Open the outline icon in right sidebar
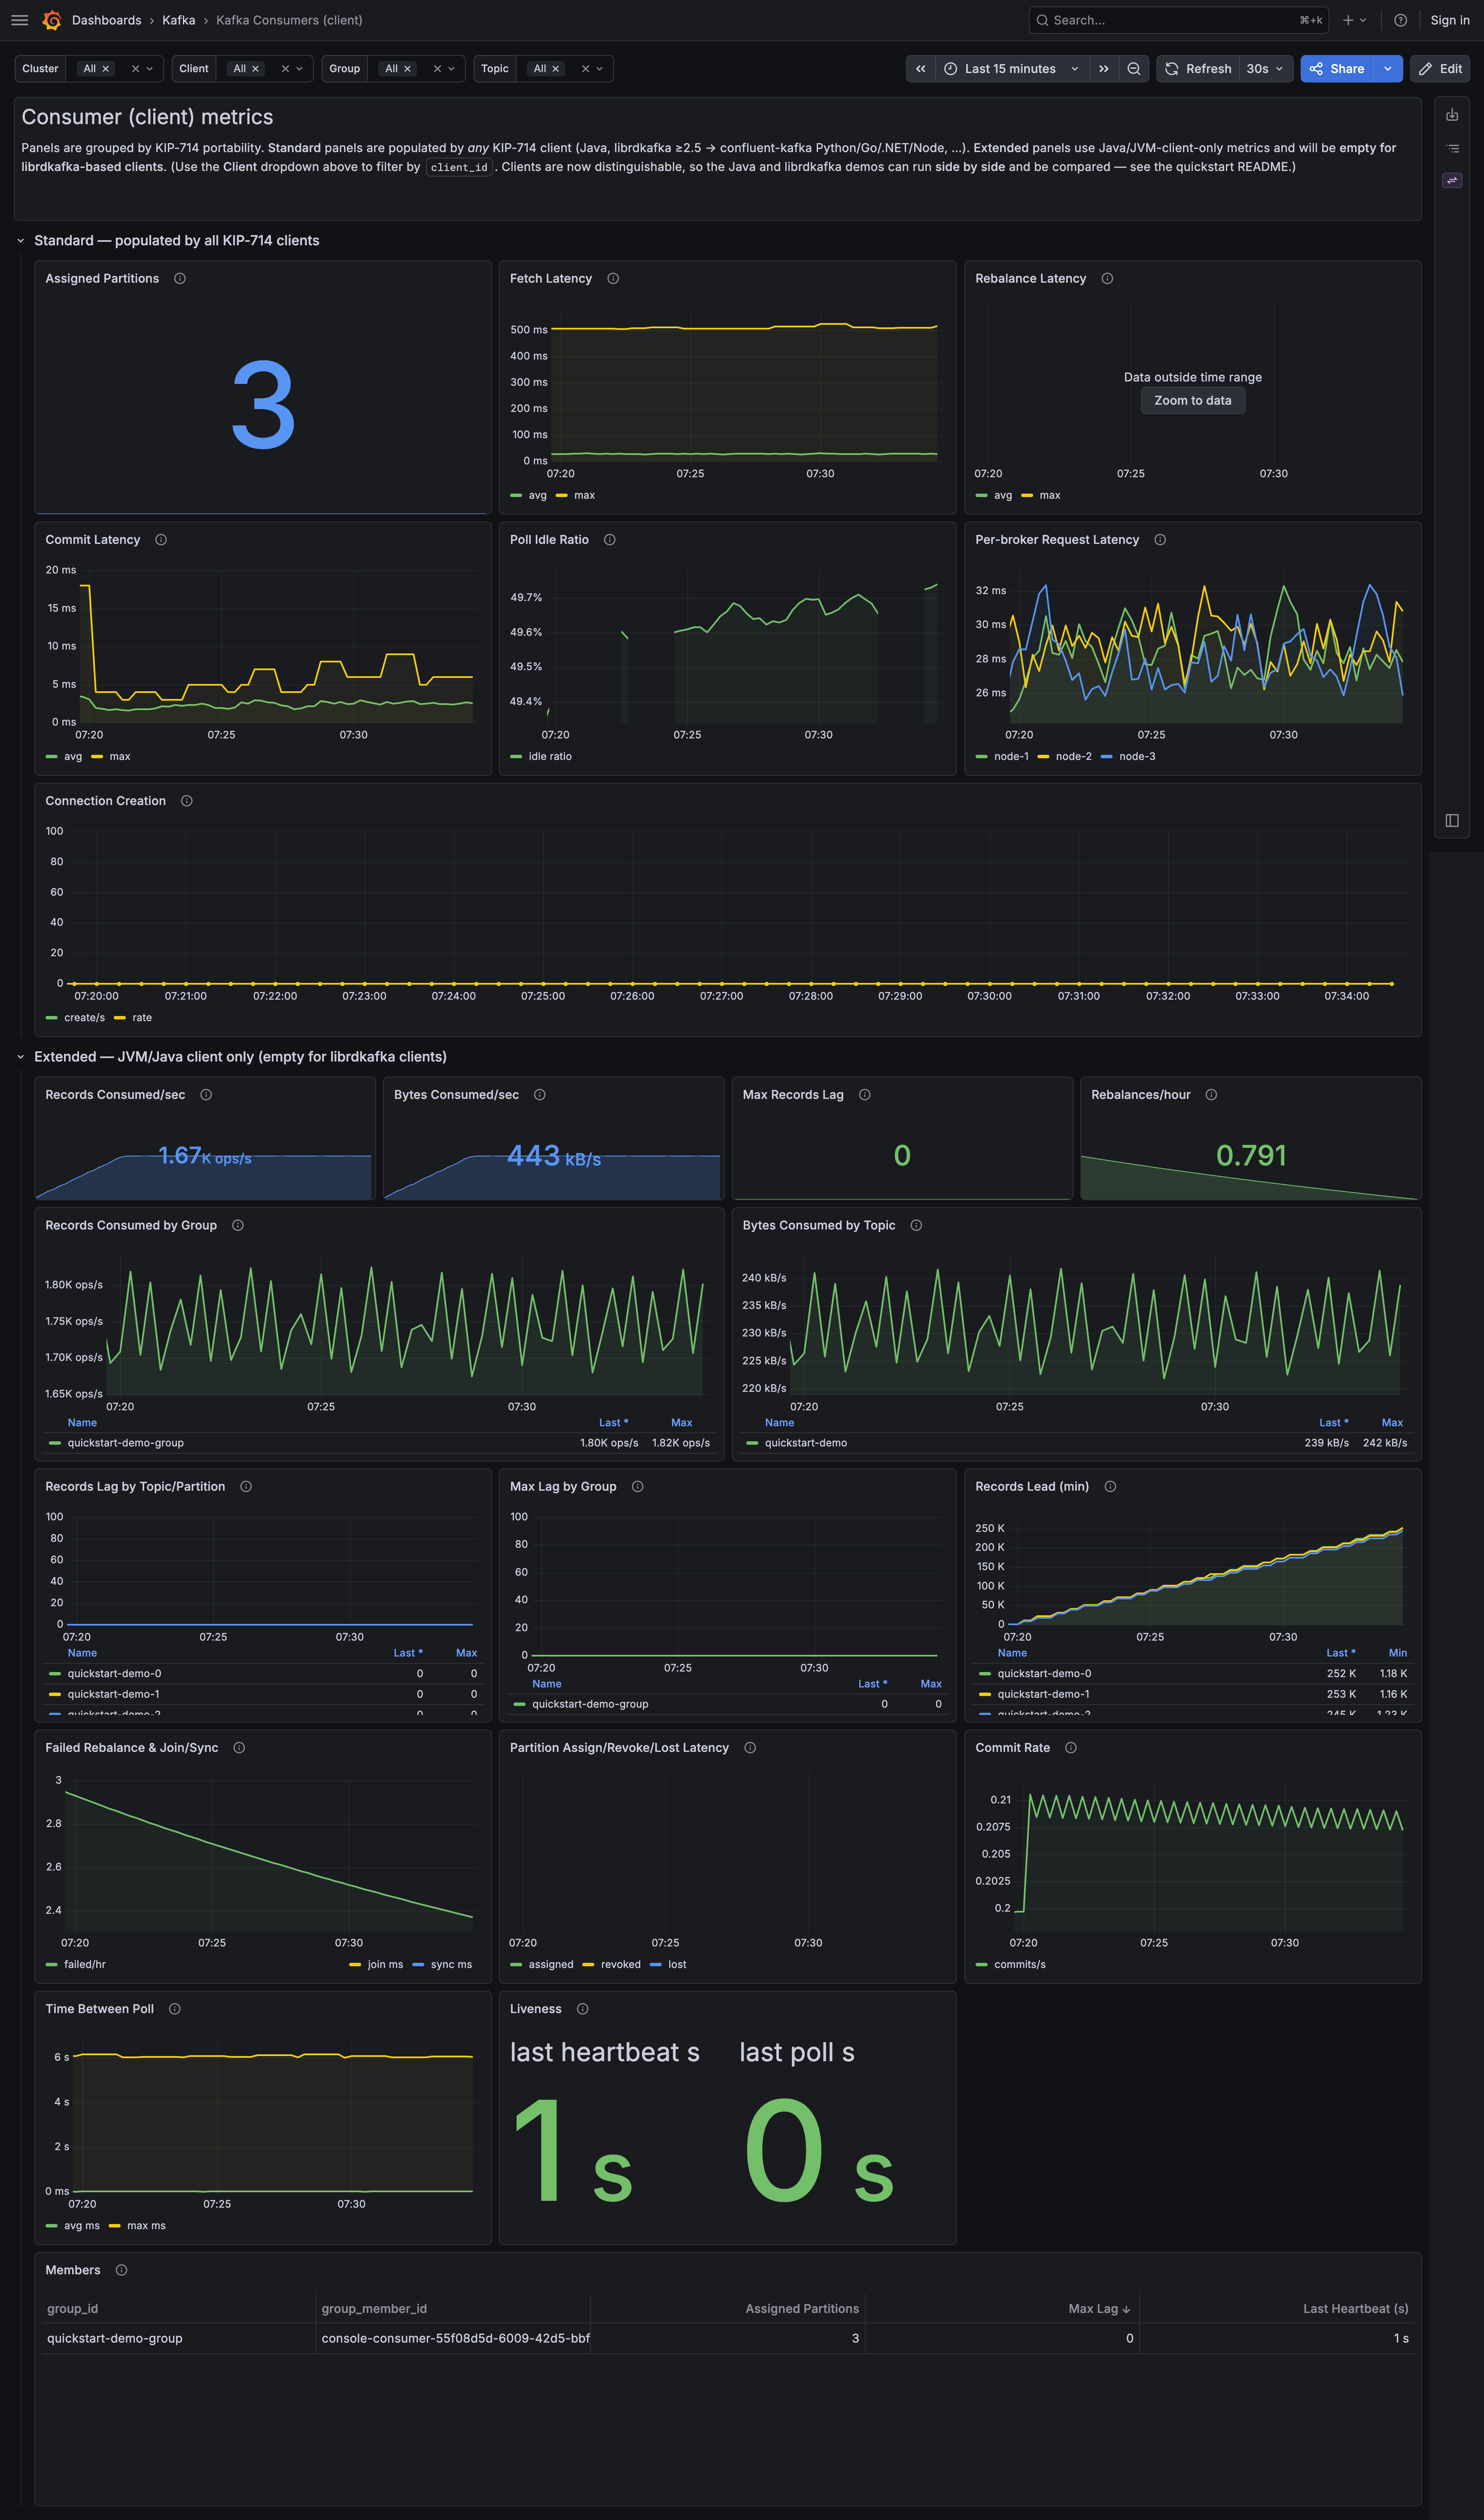Viewport: 1484px width, 2520px height. click(x=1452, y=148)
